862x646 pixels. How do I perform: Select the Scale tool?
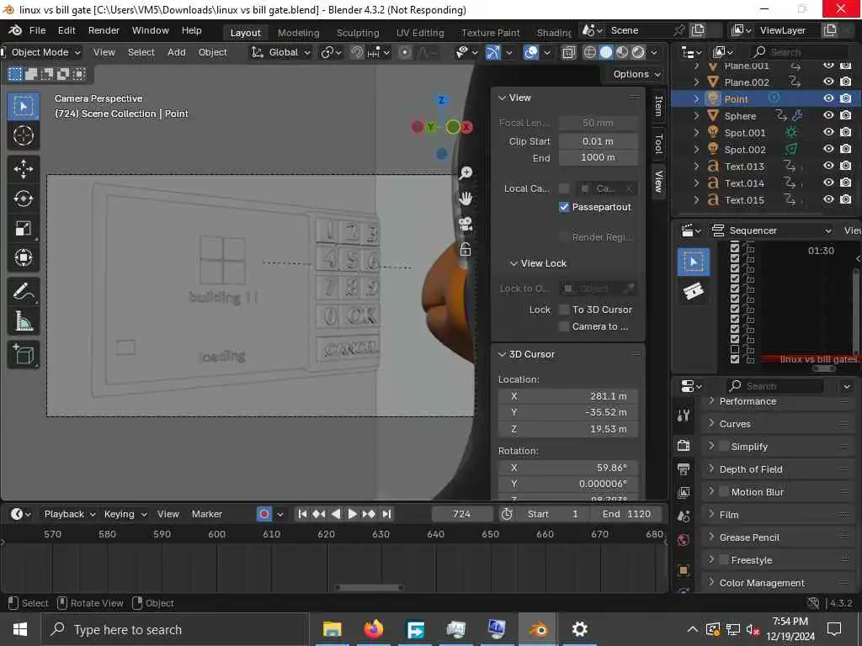pyautogui.click(x=23, y=228)
